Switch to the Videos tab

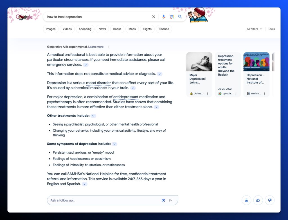pos(67,29)
